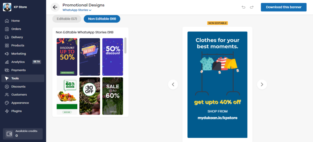Click the undo arrow icon

(243, 7)
